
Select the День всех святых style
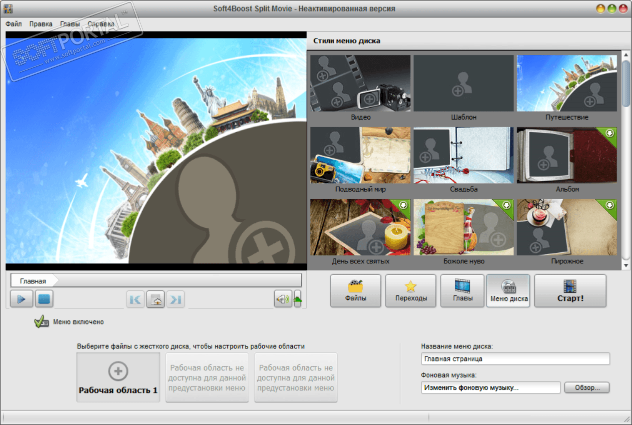point(360,227)
